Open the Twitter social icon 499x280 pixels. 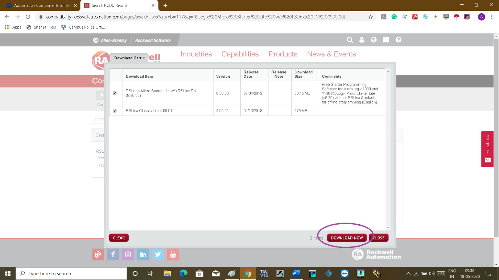point(158,254)
